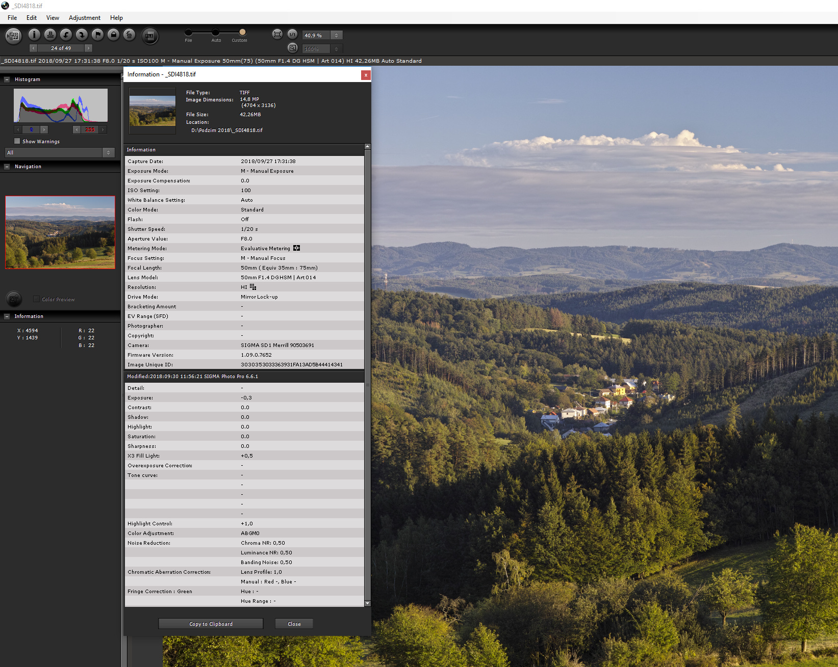Enable the Show Warnings checkbox
Screen dimensions: 838x667
(17, 141)
